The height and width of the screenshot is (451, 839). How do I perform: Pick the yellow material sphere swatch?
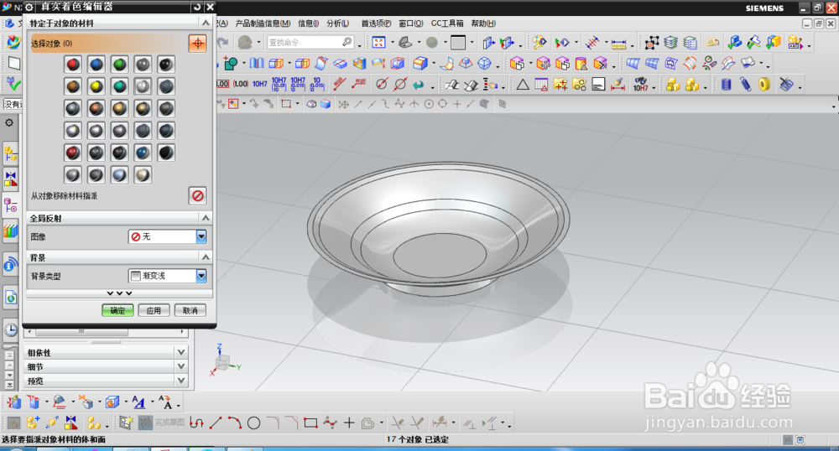tap(96, 86)
